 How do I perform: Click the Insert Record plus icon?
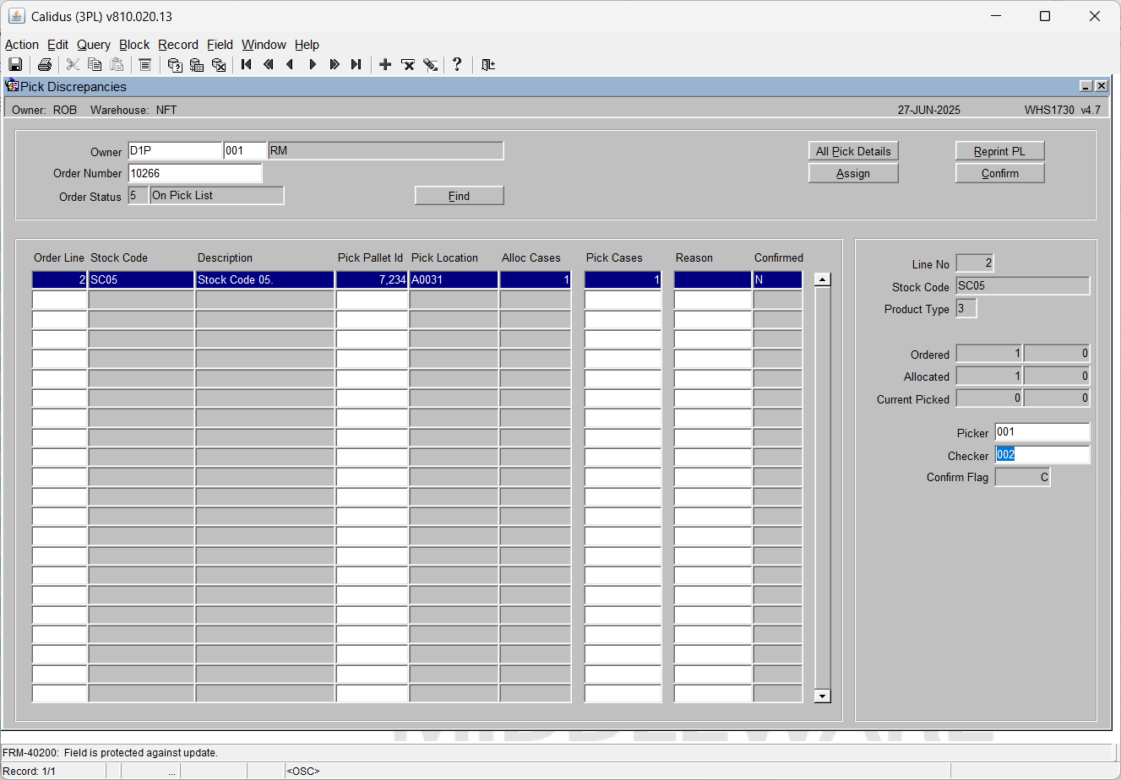385,65
